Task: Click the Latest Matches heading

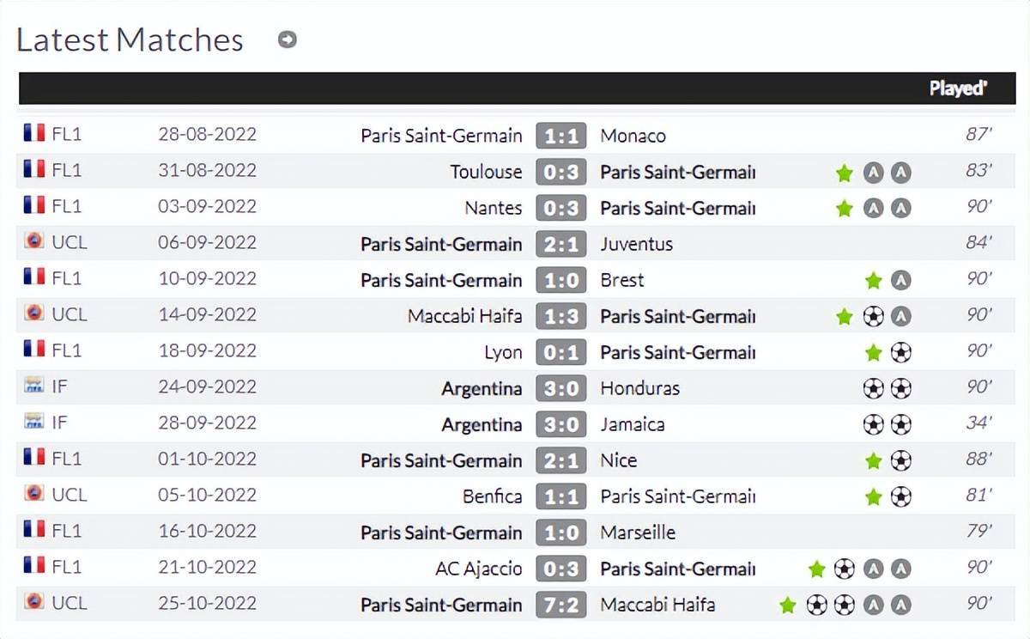Action: [130, 40]
